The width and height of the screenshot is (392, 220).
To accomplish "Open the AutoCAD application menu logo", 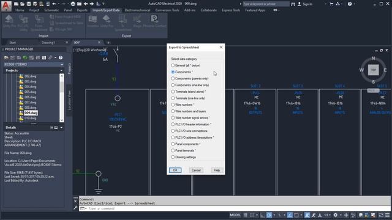I will pyautogui.click(x=6, y=5).
